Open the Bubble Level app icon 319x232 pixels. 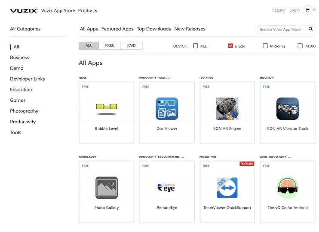tap(107, 109)
